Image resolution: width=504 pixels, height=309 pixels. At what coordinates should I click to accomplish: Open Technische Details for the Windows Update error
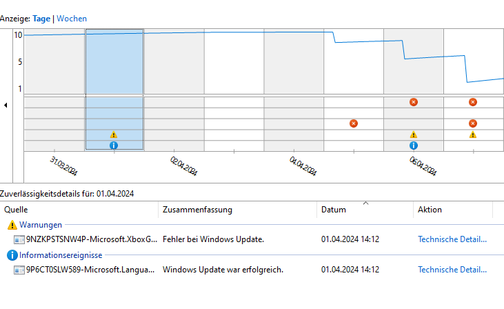[452, 239]
